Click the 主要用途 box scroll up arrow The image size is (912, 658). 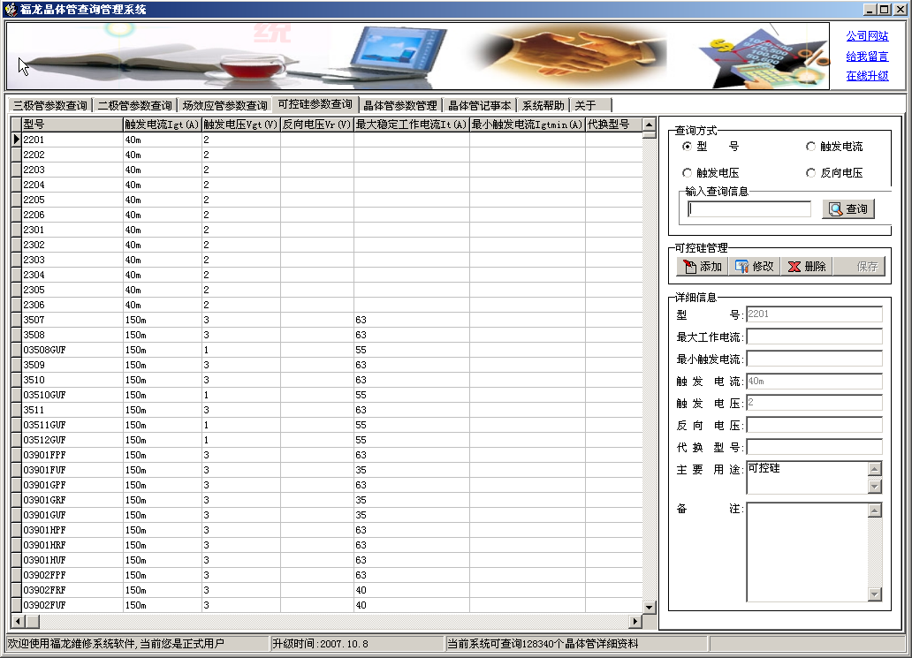tap(875, 469)
